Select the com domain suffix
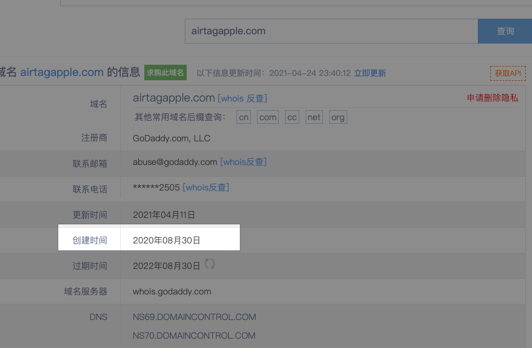Screen dimensions: 532x348 pyautogui.click(x=268, y=118)
